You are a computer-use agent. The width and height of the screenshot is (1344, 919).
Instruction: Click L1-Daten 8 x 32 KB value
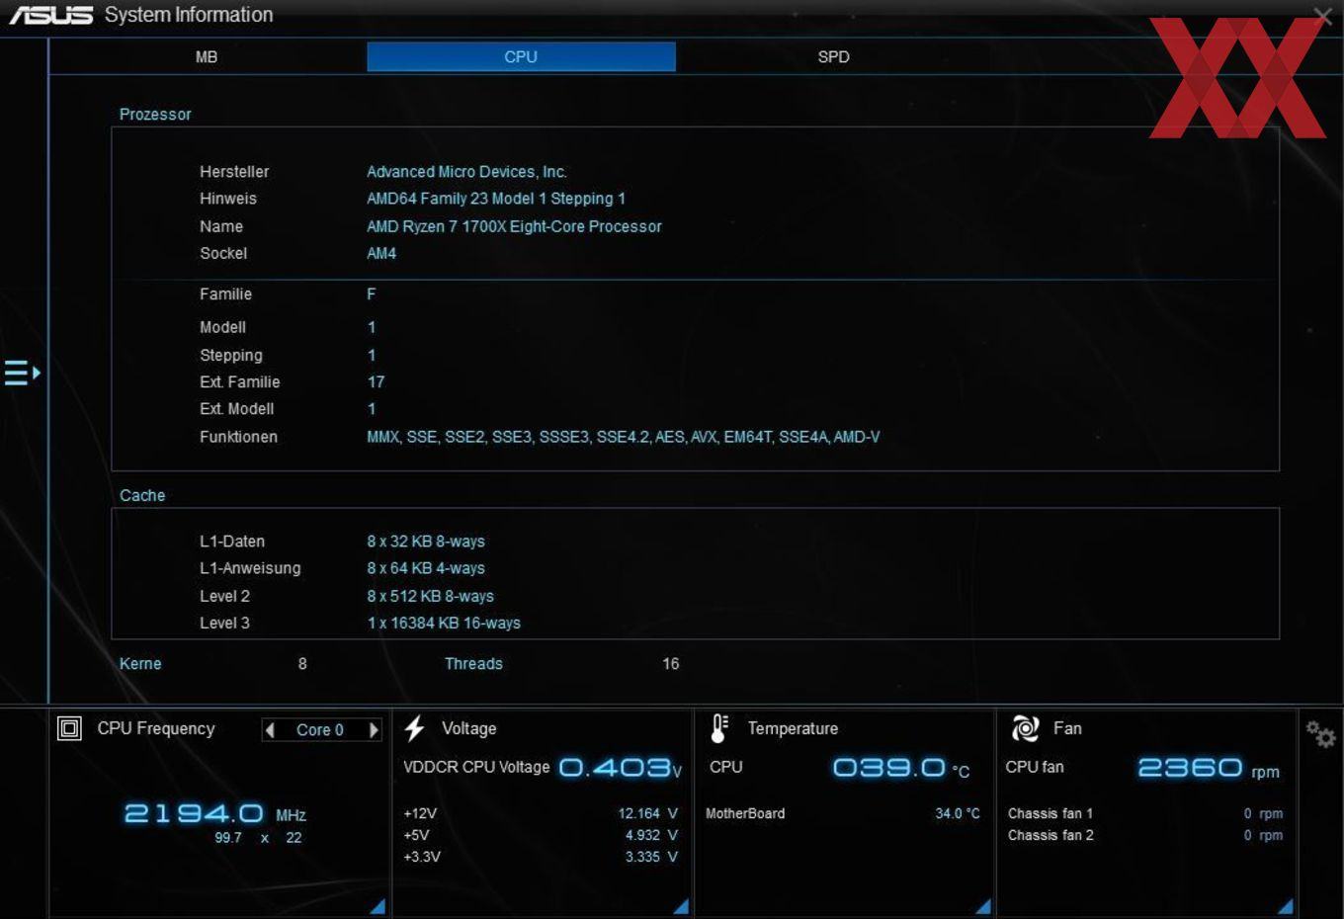point(426,542)
